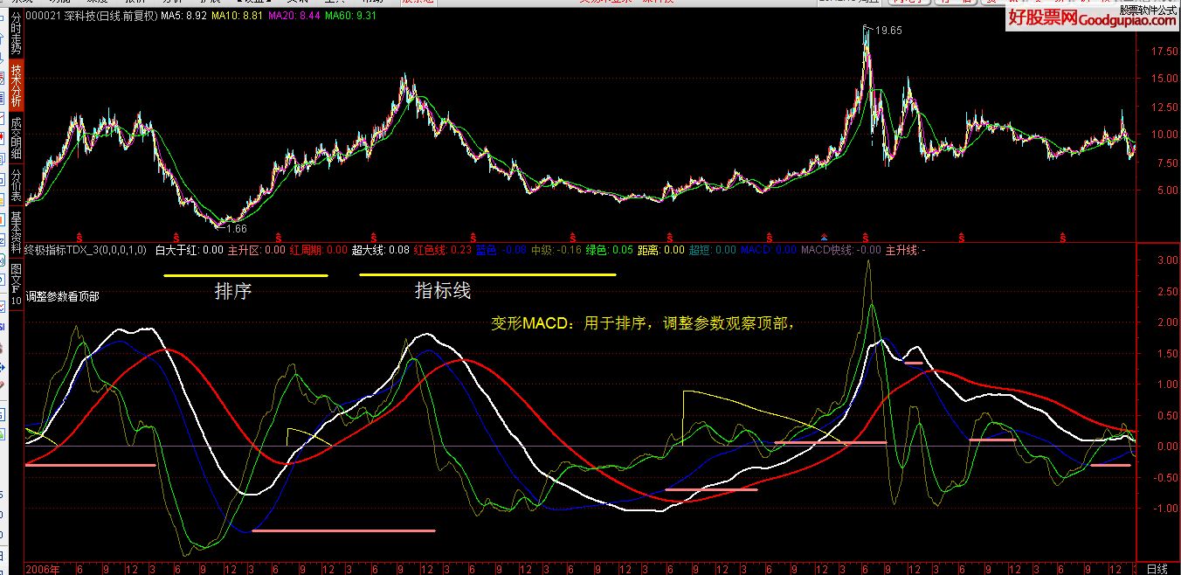Click the MA10: 8.81 label
Viewport: 1181px width, 575px height.
pos(238,16)
